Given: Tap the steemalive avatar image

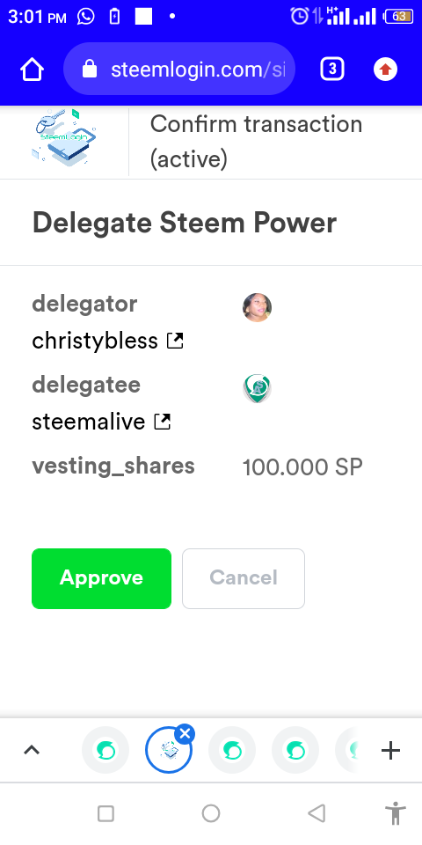Looking at the screenshot, I should coord(257,388).
